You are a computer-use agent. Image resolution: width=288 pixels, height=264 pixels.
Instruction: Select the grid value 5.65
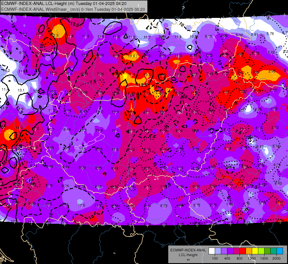pyautogui.click(x=84, y=92)
